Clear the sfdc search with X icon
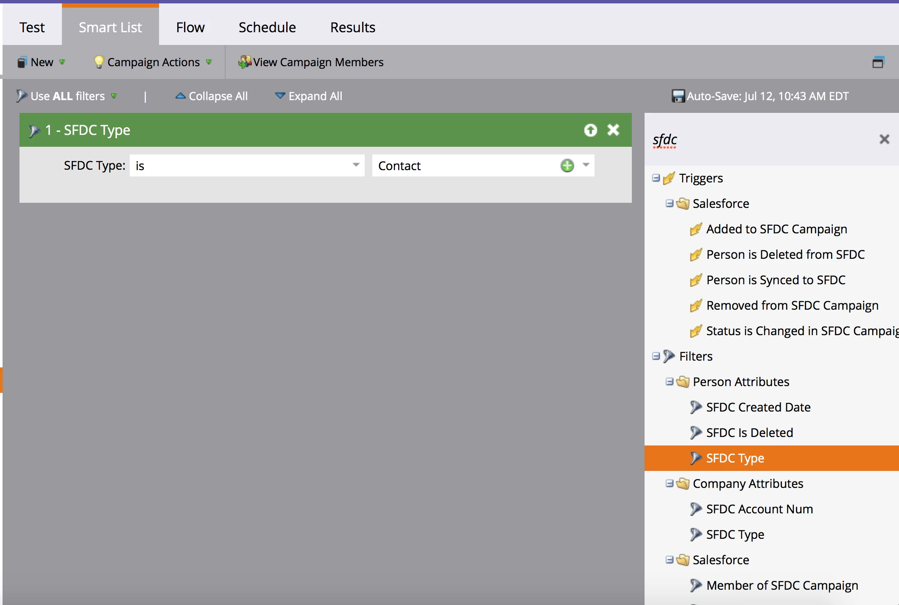 [884, 139]
